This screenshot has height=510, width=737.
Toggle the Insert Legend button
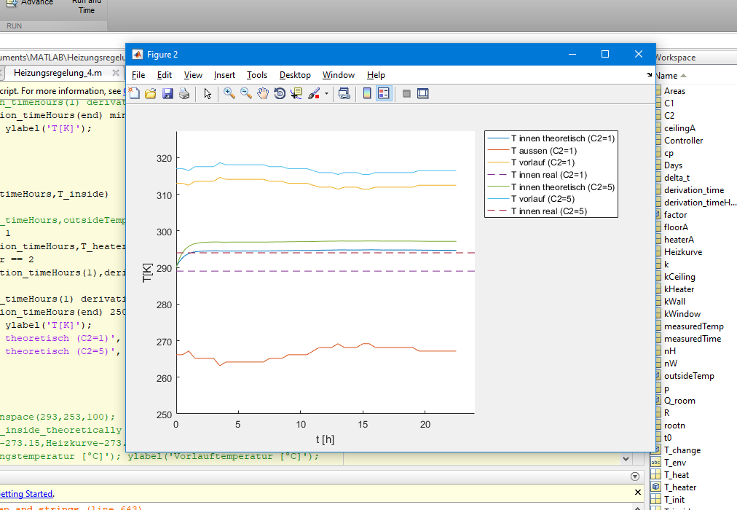[x=383, y=93]
